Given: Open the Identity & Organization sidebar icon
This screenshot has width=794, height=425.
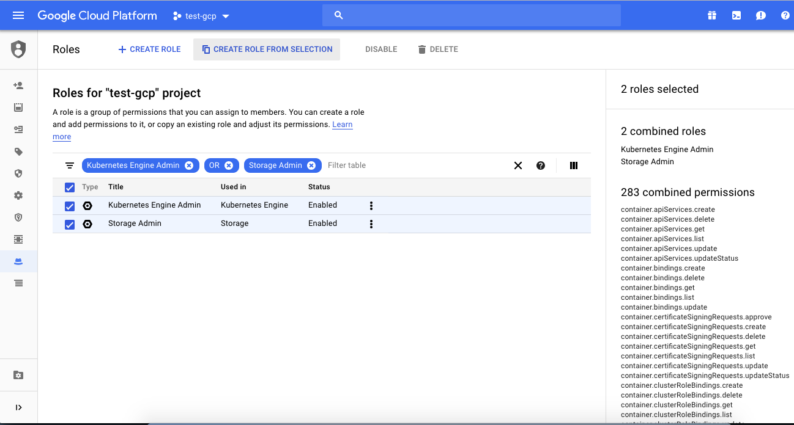Looking at the screenshot, I should coord(18,107).
